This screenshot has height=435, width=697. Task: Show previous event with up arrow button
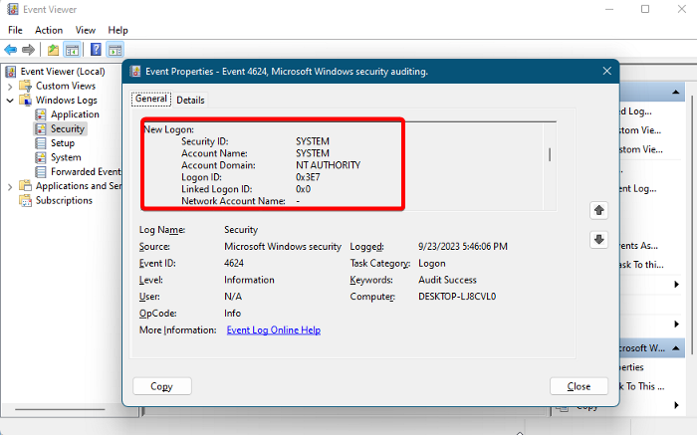tap(598, 210)
